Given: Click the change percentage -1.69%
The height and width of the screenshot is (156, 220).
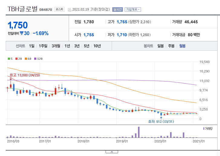Looking at the screenshot, I should pos(41,33).
